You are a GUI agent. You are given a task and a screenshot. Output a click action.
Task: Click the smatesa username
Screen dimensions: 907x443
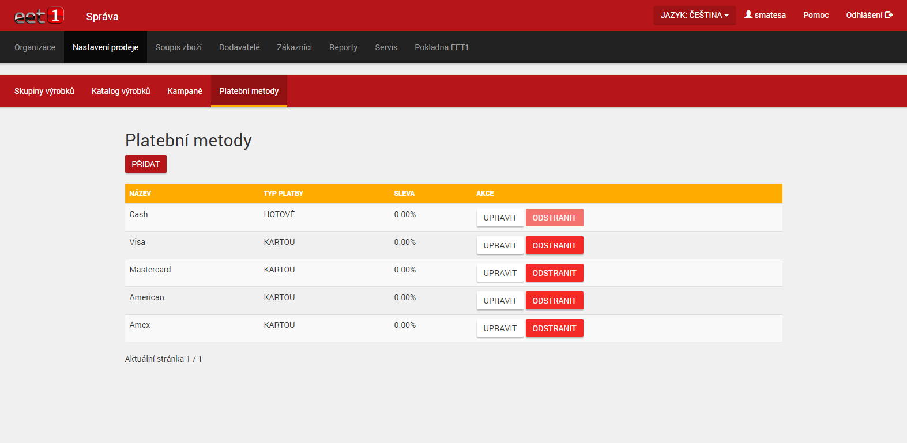click(770, 15)
